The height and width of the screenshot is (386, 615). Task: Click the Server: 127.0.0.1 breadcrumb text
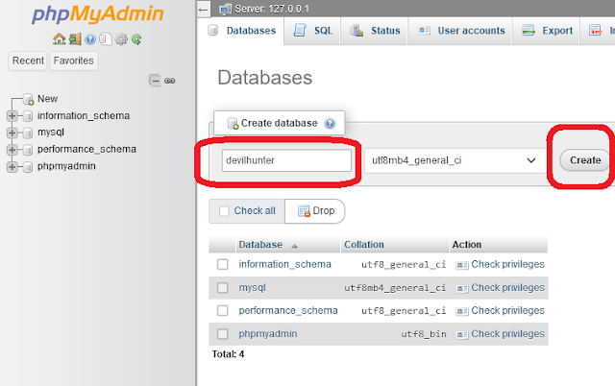click(272, 9)
